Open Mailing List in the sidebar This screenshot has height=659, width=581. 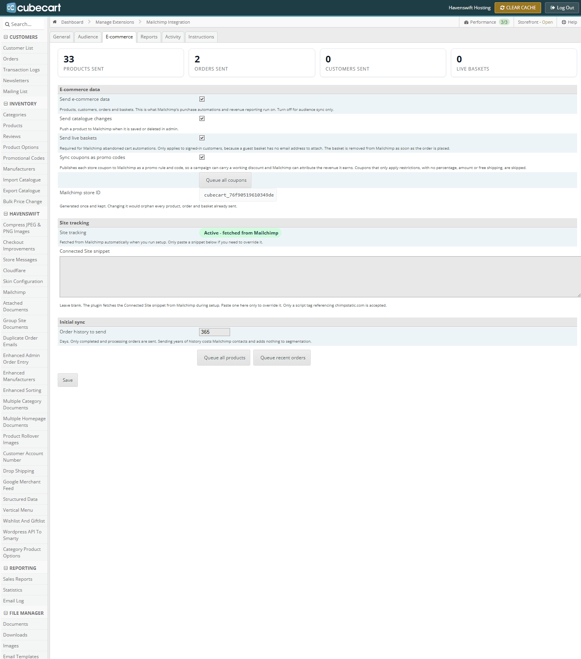coord(15,91)
